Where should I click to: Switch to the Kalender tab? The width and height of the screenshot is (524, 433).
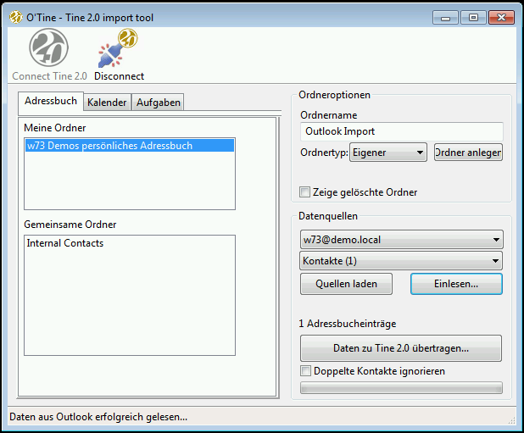click(x=107, y=103)
